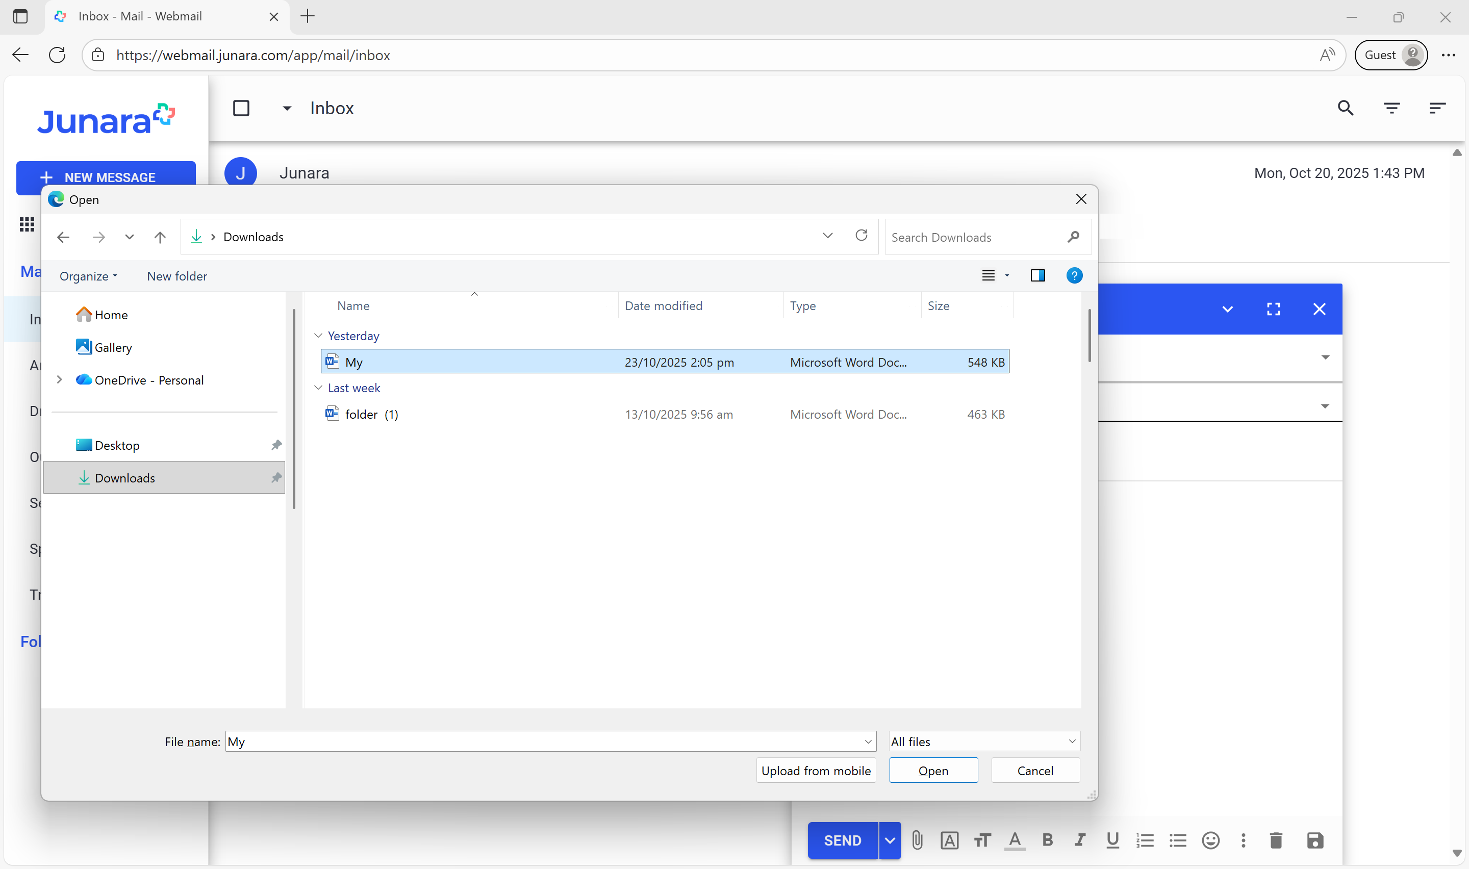Click the attach file paperclip icon
Image resolution: width=1469 pixels, height=869 pixels.
(917, 840)
